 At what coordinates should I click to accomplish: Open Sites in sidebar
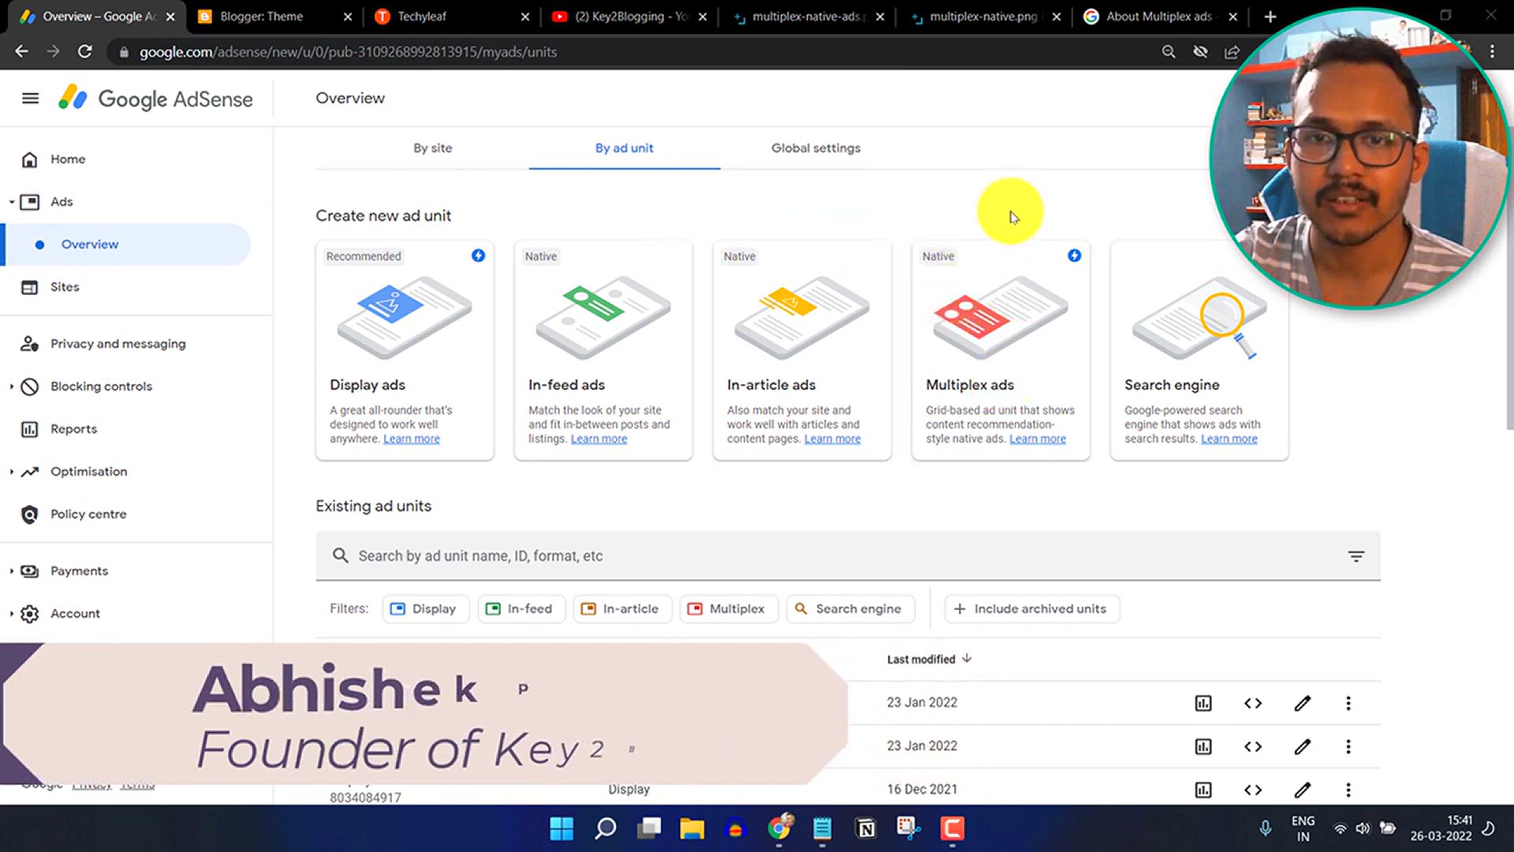(65, 287)
